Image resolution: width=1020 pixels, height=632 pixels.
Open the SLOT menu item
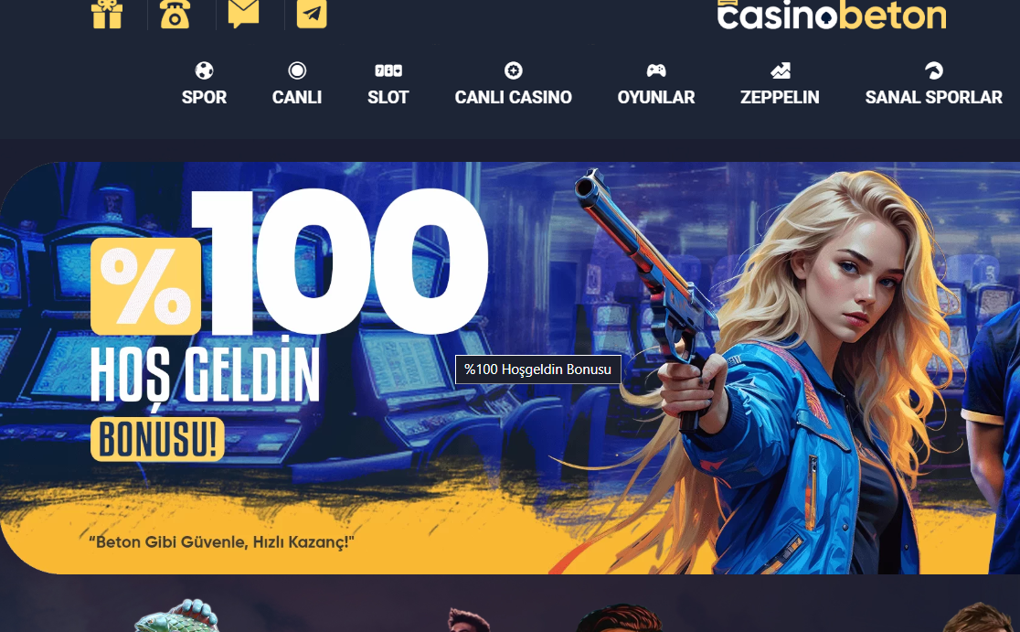[x=388, y=98]
